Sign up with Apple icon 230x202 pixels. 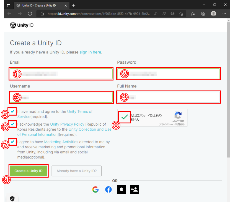tap(122, 190)
